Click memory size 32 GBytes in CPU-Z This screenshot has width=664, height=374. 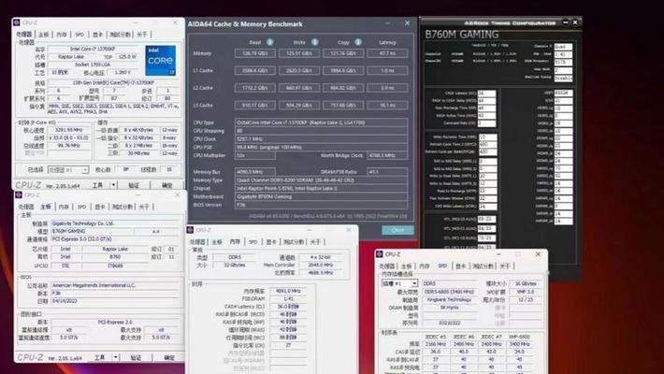click(235, 266)
